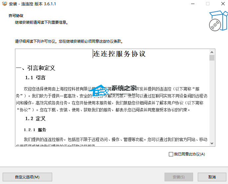
Task: Click the 一、引言和定义 heading
Action: point(36,68)
